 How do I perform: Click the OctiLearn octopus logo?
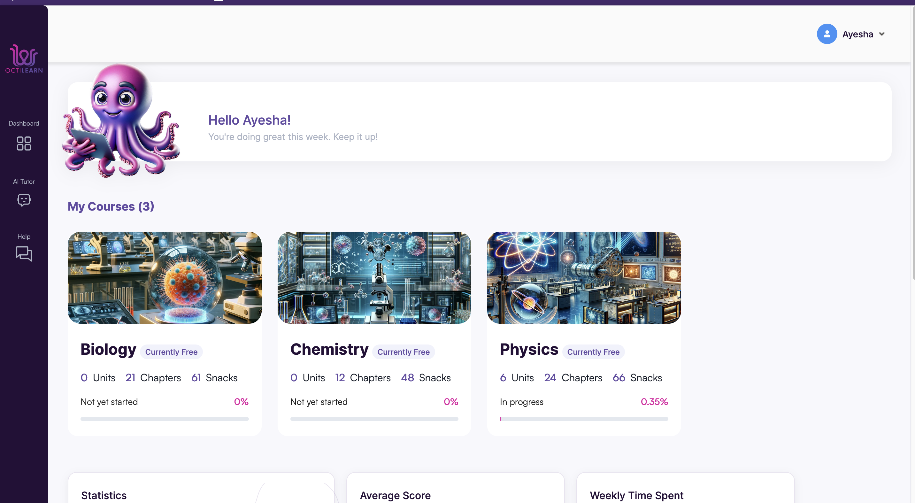coord(24,58)
